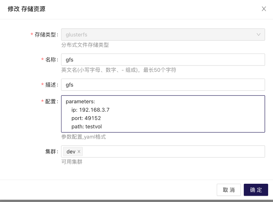
Task: Close the 修改 存储资源 dialog with X
Action: pos(264,9)
